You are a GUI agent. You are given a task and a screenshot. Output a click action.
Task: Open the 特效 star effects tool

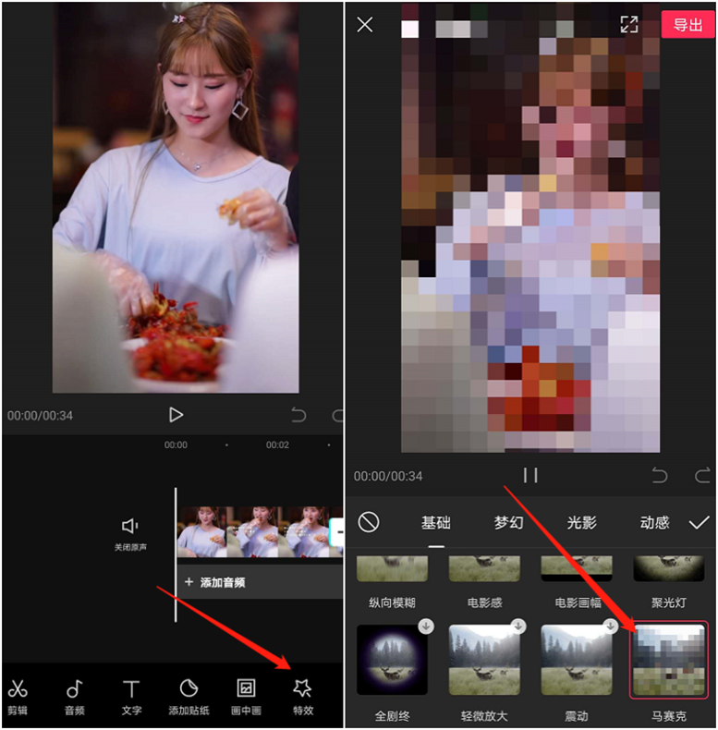point(303,697)
